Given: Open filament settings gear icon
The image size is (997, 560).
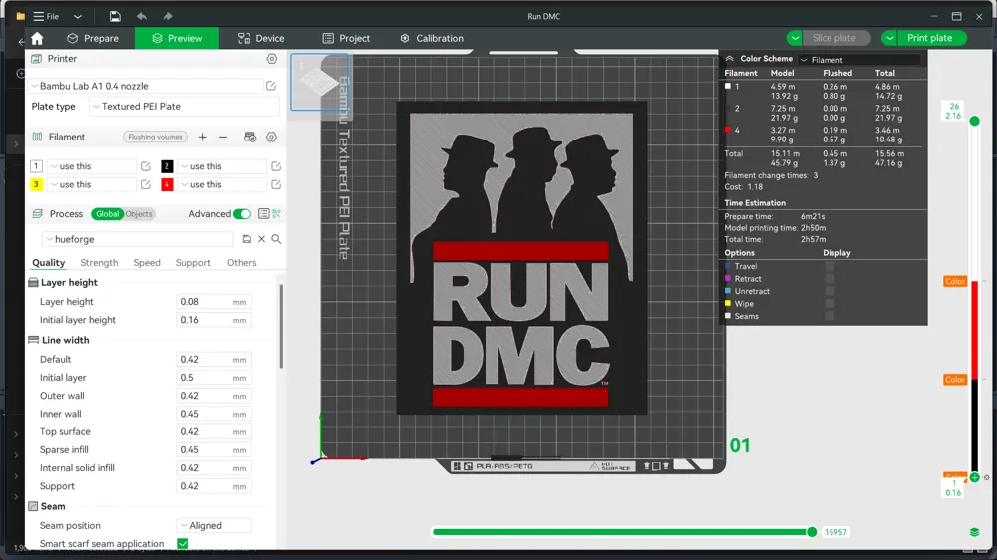Looking at the screenshot, I should tap(271, 137).
